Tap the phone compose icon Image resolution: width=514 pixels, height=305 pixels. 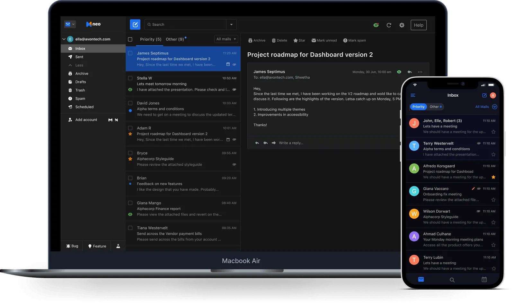tap(484, 95)
